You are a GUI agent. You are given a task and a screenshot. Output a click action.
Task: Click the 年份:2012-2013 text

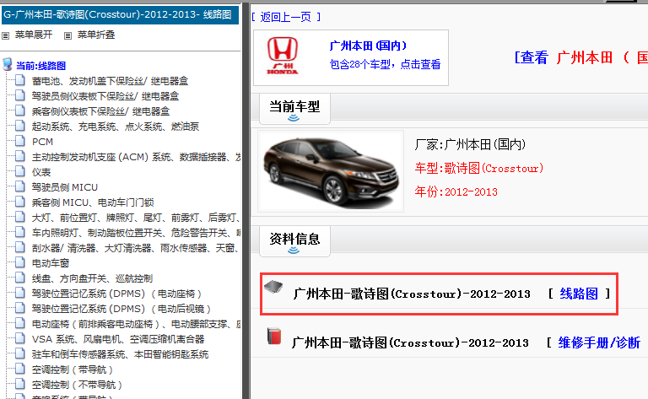(x=456, y=191)
